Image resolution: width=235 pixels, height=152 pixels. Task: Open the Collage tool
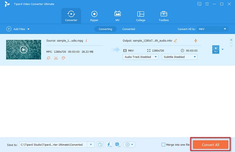[x=141, y=16]
